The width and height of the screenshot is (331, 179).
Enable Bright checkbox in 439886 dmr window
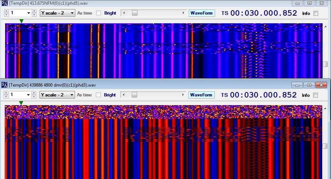tap(98, 95)
